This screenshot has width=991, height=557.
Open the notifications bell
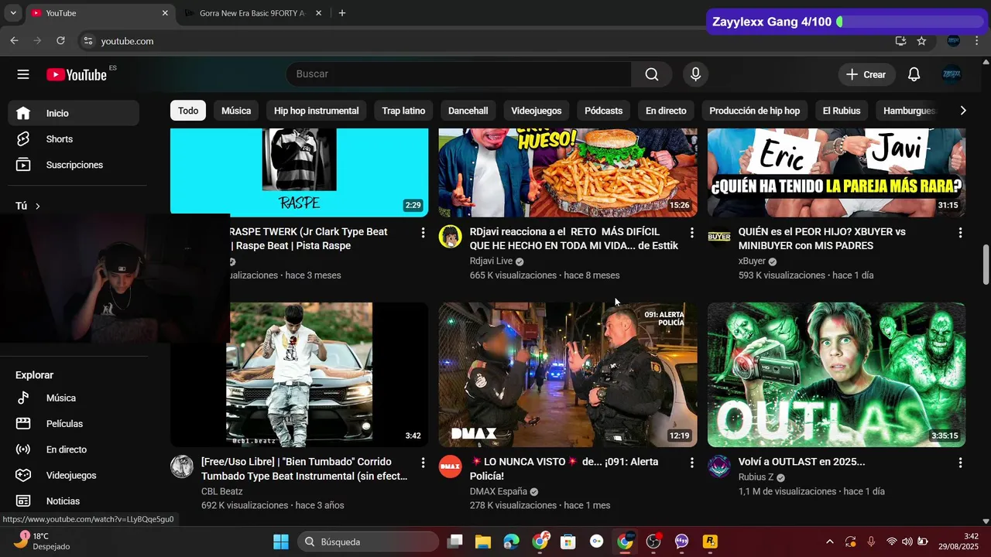point(914,74)
